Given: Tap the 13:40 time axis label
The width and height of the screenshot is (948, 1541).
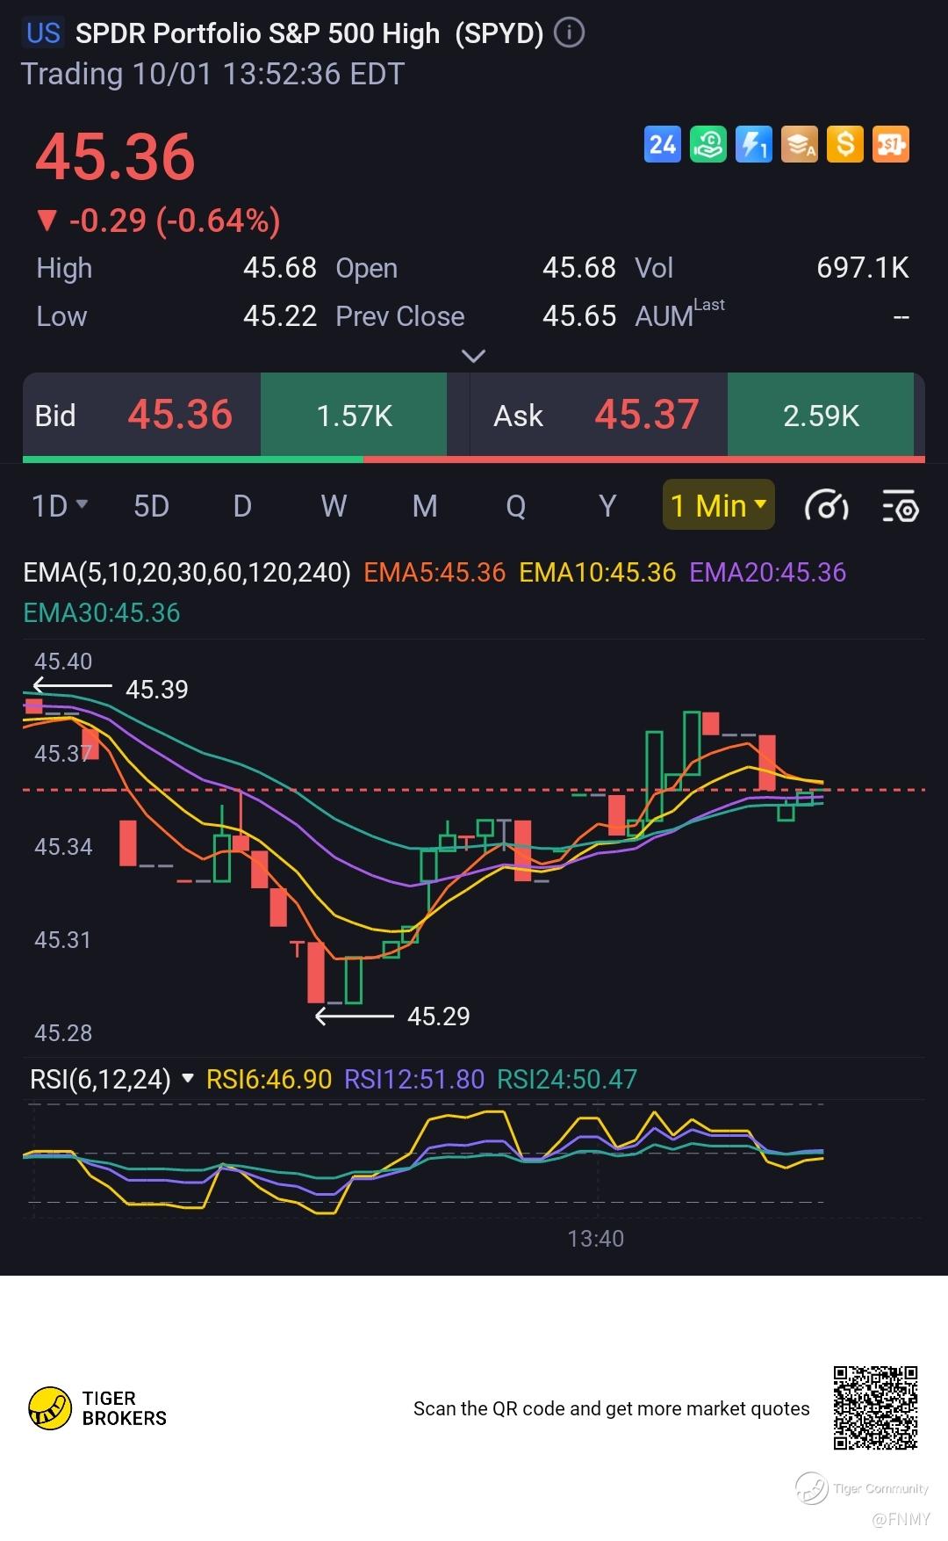Looking at the screenshot, I should tap(595, 1239).
